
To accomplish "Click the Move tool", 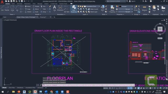I will point(28,6).
